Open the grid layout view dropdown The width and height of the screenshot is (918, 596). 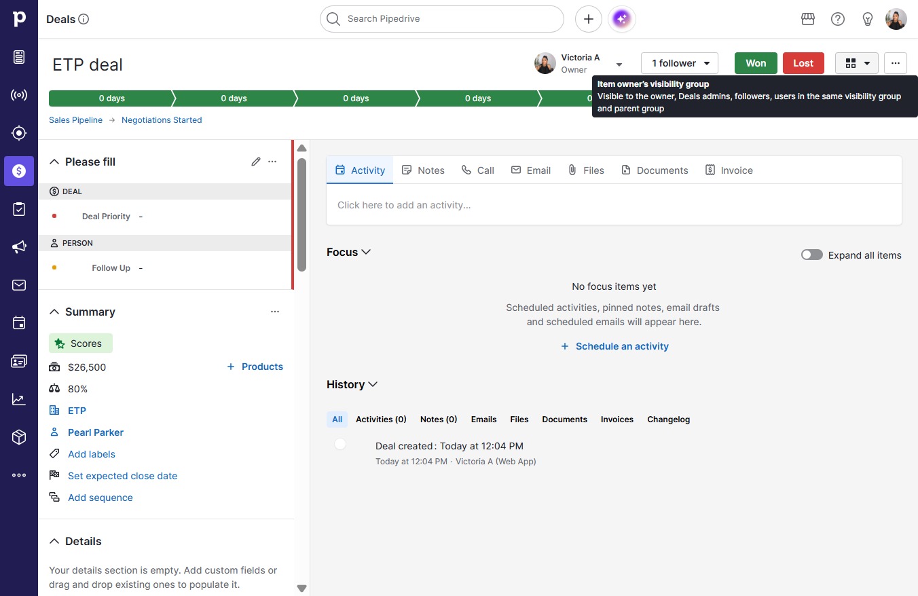pos(857,63)
